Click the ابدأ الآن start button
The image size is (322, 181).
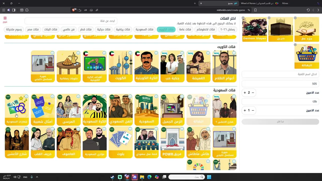tap(280, 122)
